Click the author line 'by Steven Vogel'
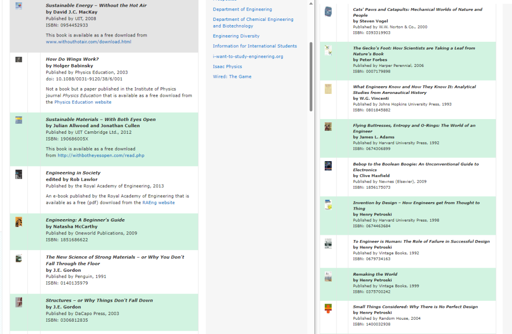 tap(370, 21)
